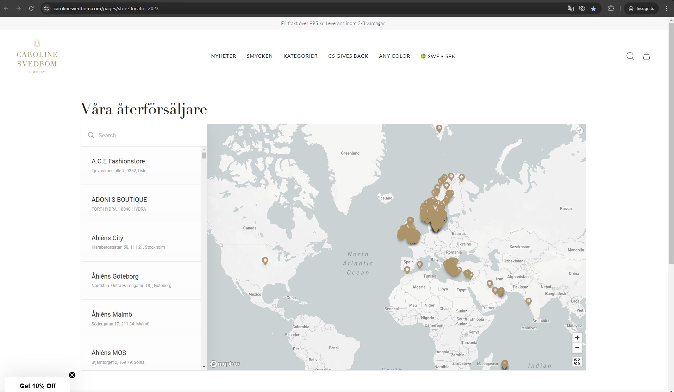Viewport: 674px width, 392px height.
Task: Select ADONI'S BOUTIQUE in the list
Action: click(141, 204)
